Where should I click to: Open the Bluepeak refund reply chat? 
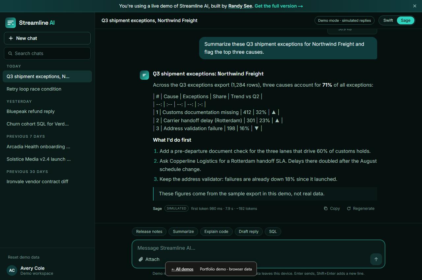point(47,111)
